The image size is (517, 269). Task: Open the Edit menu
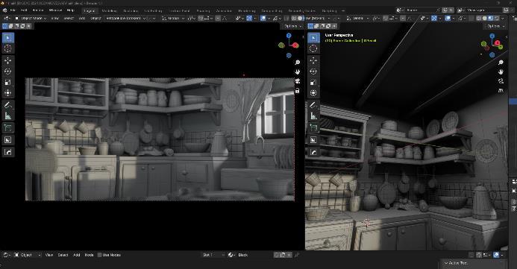tap(24, 10)
